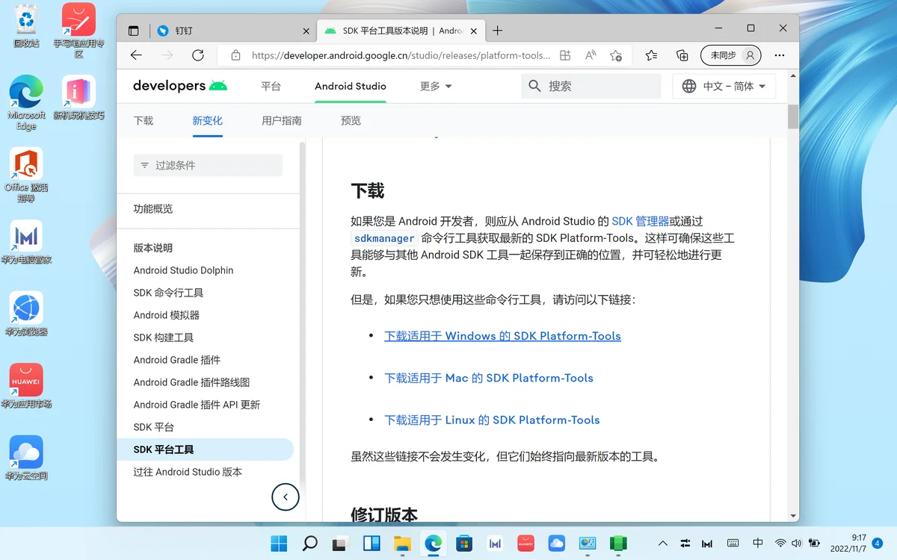Image resolution: width=897 pixels, height=560 pixels.
Task: Select the 华为浏览器 desktop icon
Action: click(x=26, y=314)
